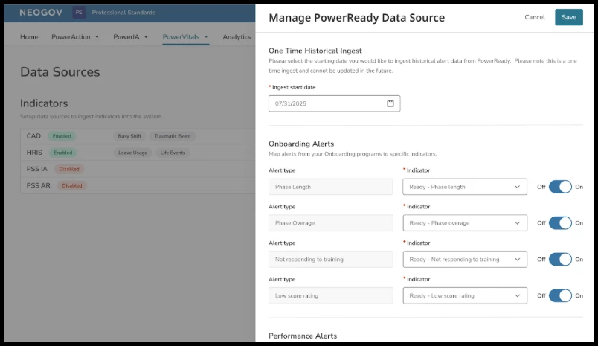Click the NEOGOV logo
The height and width of the screenshot is (346, 598).
(x=41, y=12)
